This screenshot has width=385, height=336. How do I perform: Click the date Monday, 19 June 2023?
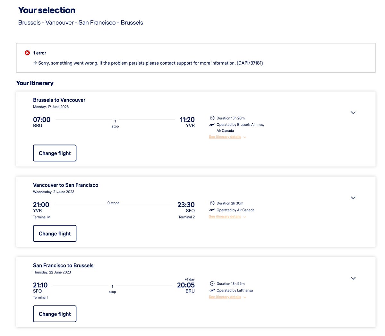[x=51, y=107]
